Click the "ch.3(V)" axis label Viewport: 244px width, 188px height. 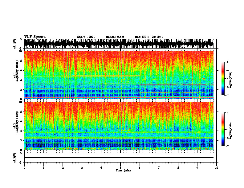(x=15, y=158)
